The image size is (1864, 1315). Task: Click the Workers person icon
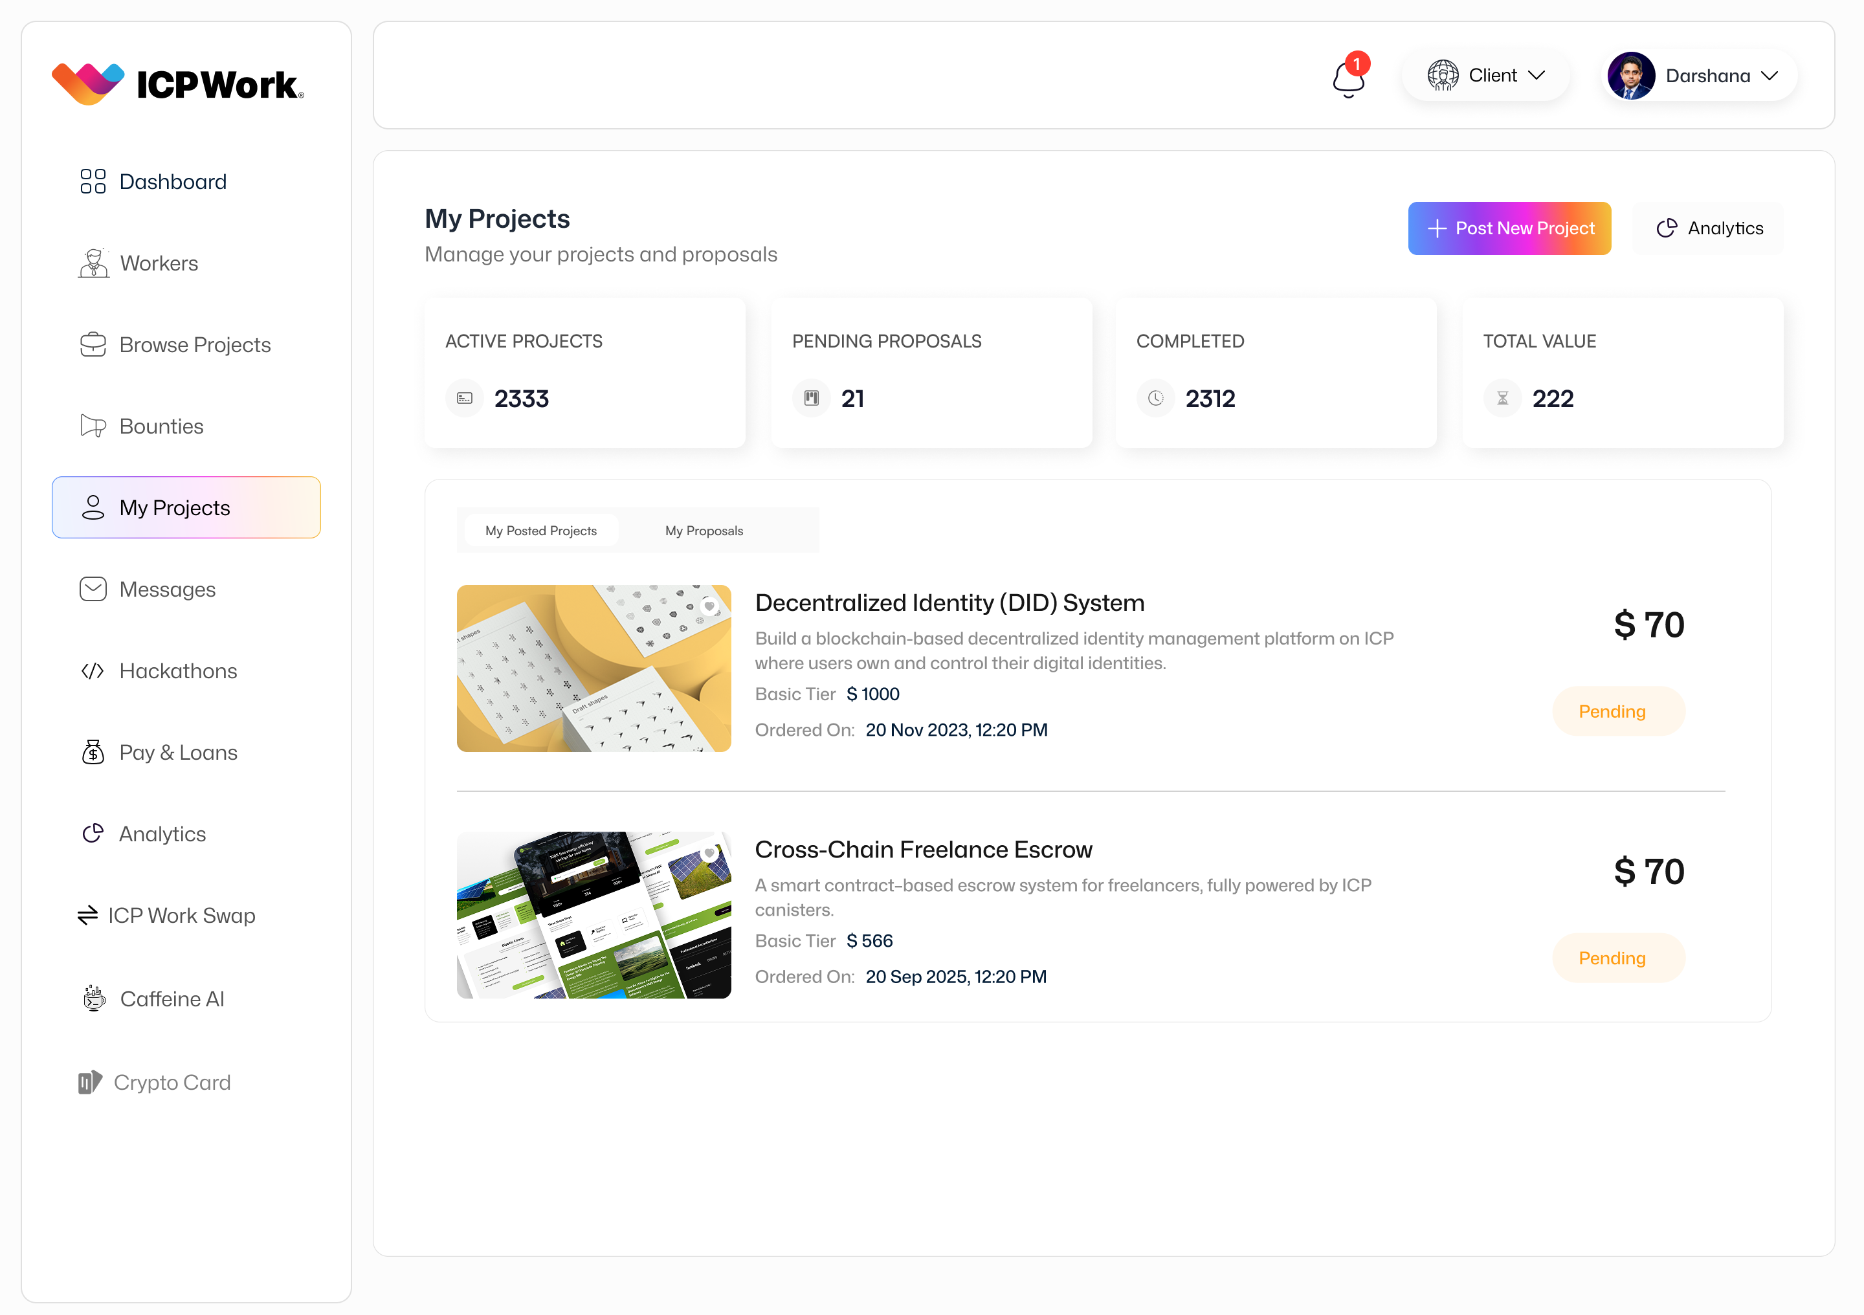(x=93, y=263)
